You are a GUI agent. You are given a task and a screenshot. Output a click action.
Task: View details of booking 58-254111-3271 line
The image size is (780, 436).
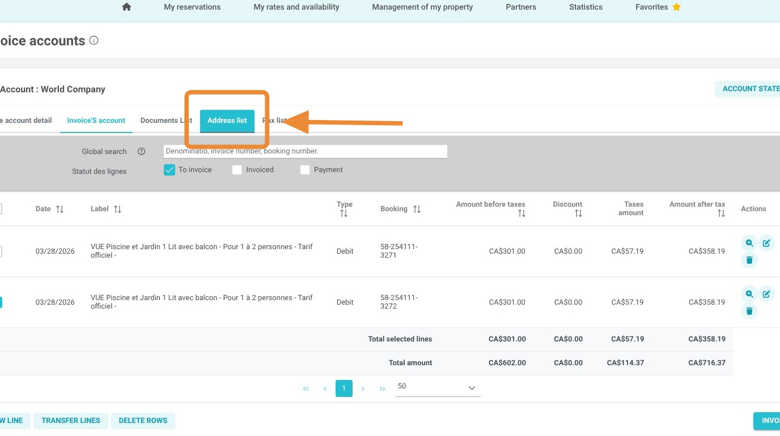tap(749, 243)
